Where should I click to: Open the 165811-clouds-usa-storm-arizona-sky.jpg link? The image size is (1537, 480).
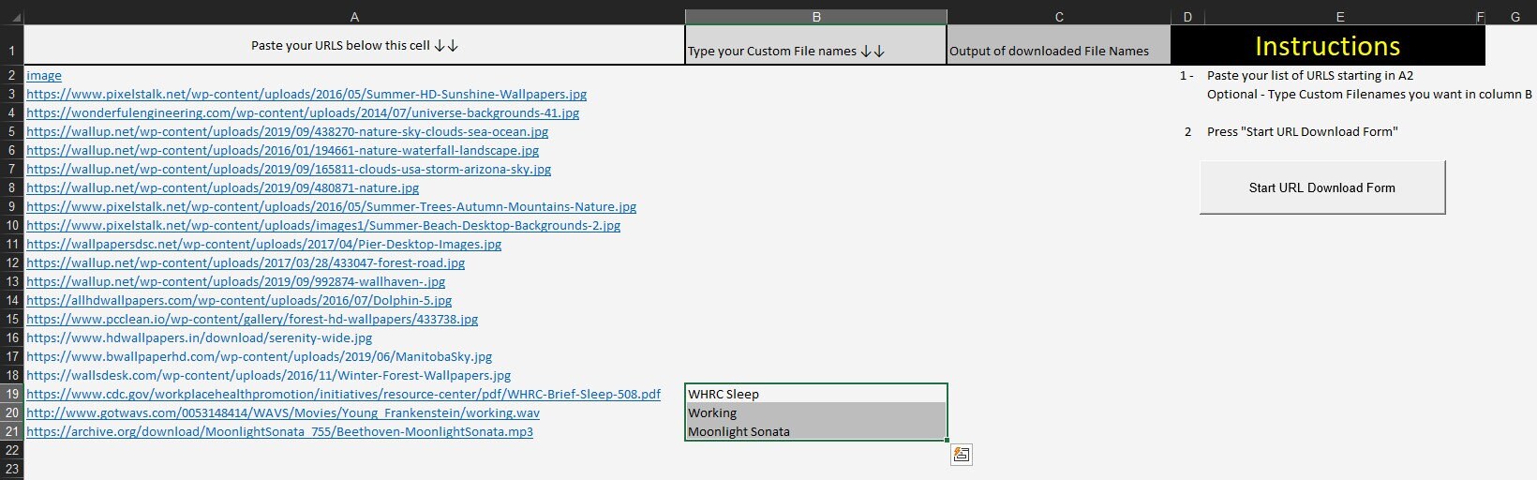point(289,169)
